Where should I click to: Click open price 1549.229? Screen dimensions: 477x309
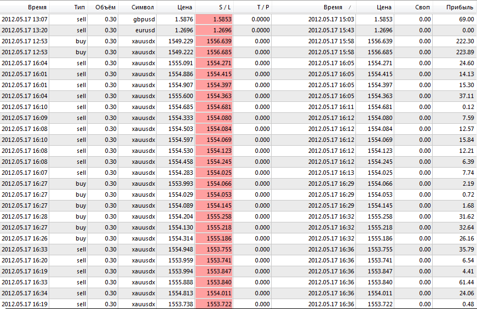[181, 42]
